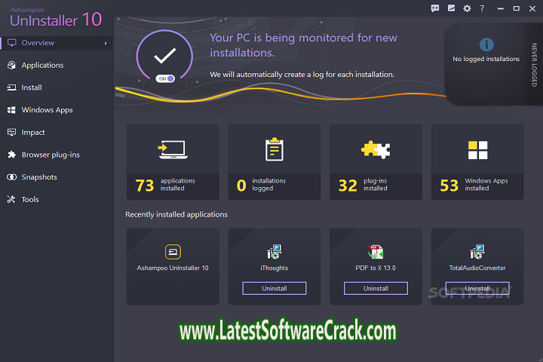This screenshot has width=543, height=362.
Task: Click the No logged installations text
Action: tap(486, 59)
